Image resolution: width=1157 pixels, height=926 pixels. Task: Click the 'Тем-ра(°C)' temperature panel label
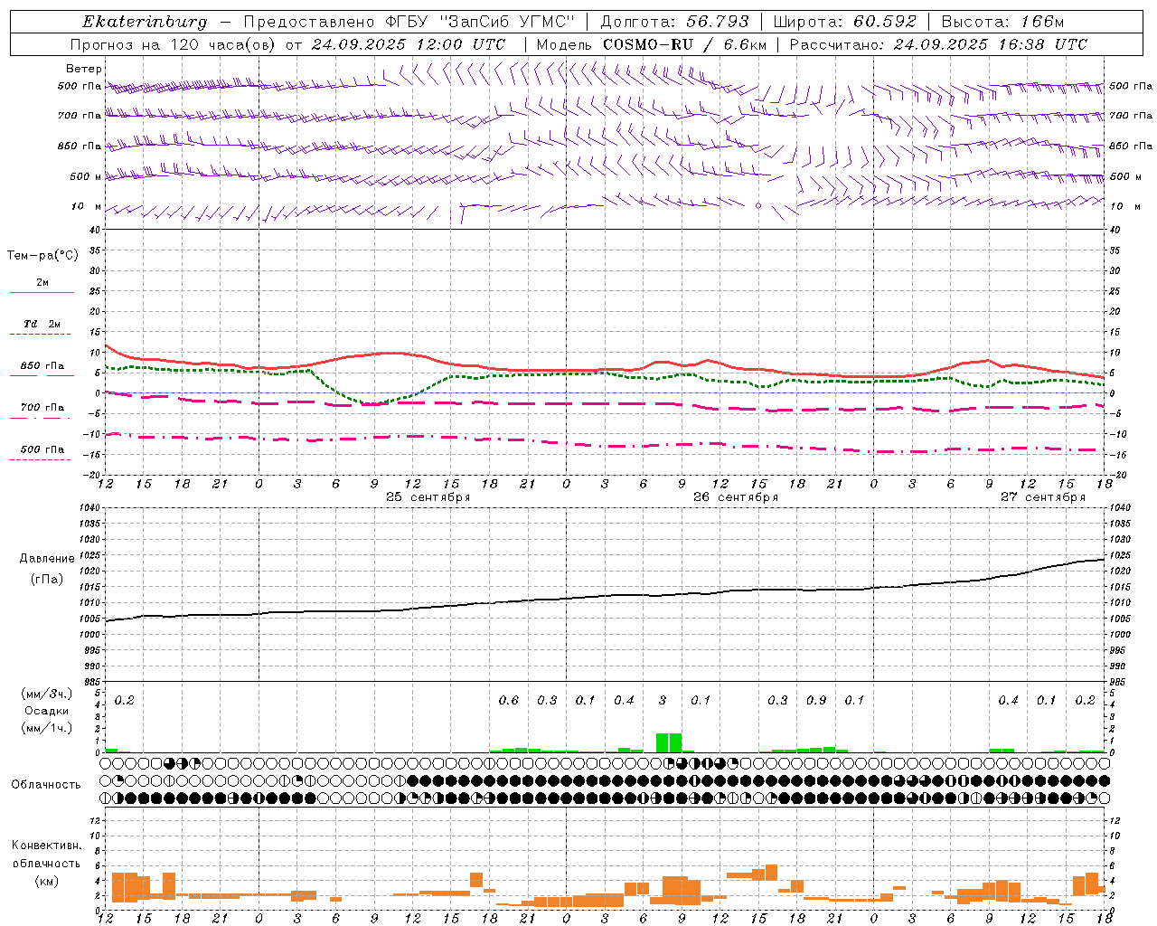pyautogui.click(x=42, y=256)
